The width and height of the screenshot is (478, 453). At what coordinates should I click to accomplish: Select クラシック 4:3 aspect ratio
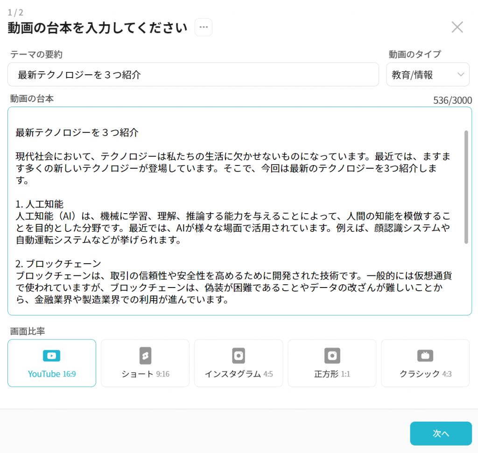pos(425,363)
